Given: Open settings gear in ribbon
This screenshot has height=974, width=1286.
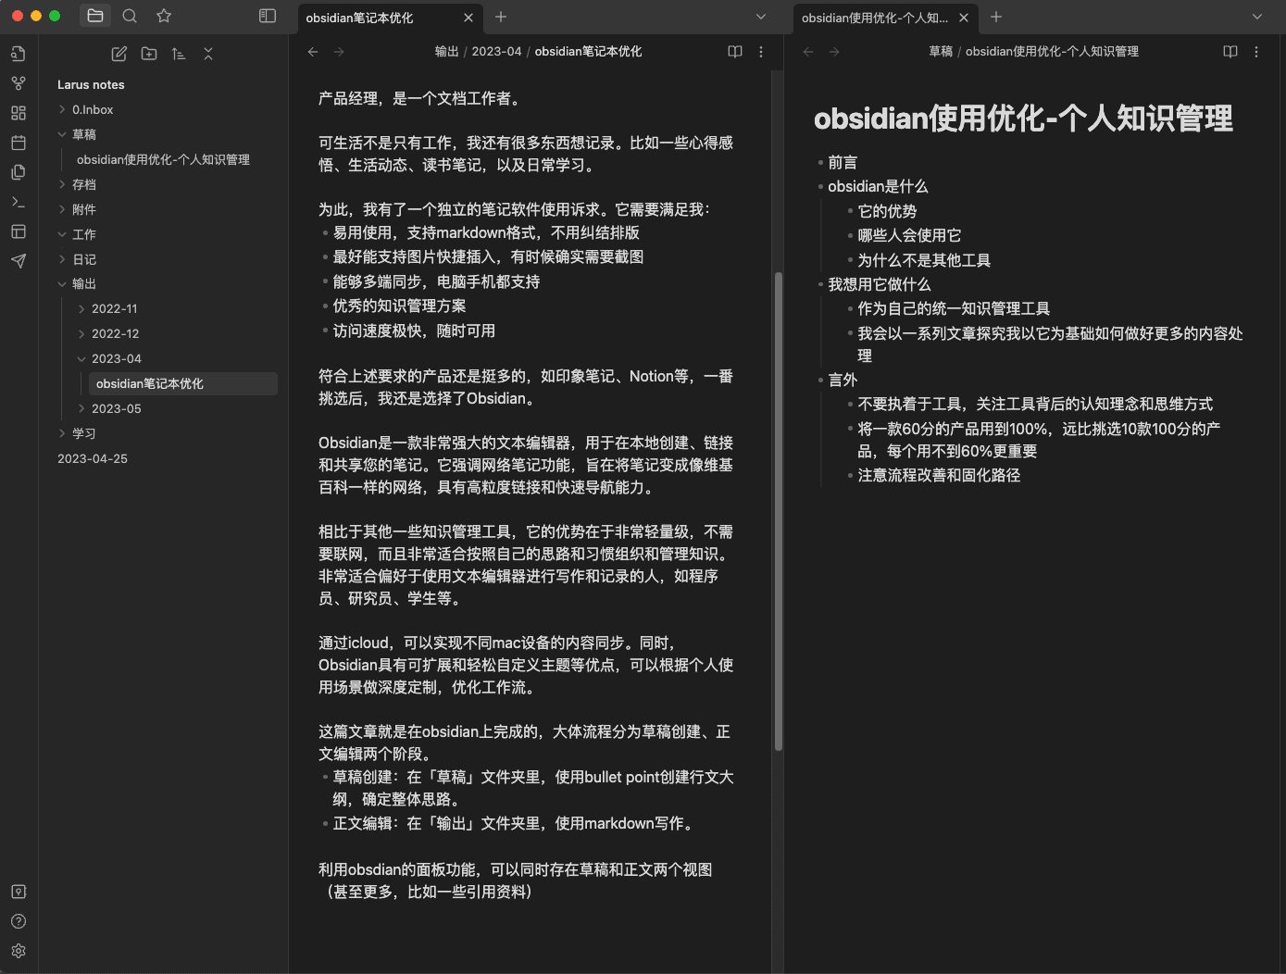Looking at the screenshot, I should (x=19, y=951).
